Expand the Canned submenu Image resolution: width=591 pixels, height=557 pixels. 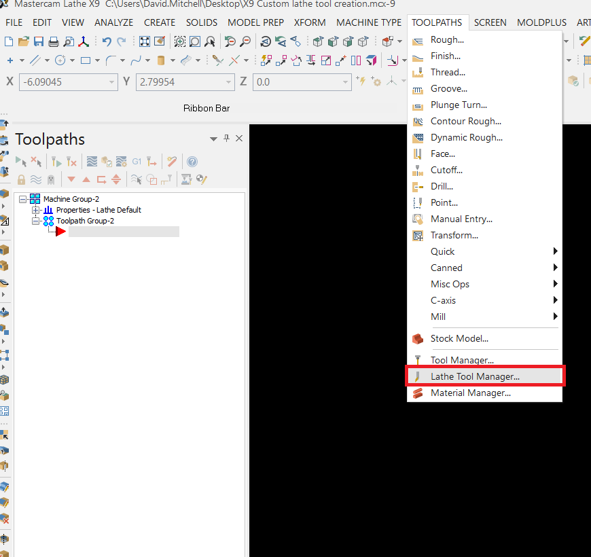[x=484, y=268]
